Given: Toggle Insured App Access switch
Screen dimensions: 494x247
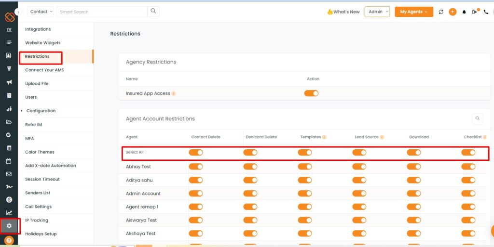Looking at the screenshot, I should pos(311,93).
